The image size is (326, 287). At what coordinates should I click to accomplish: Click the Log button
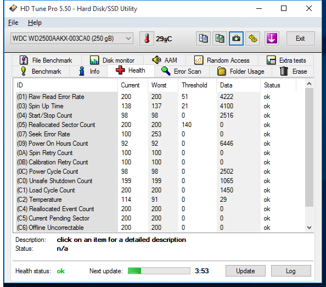[x=291, y=271]
